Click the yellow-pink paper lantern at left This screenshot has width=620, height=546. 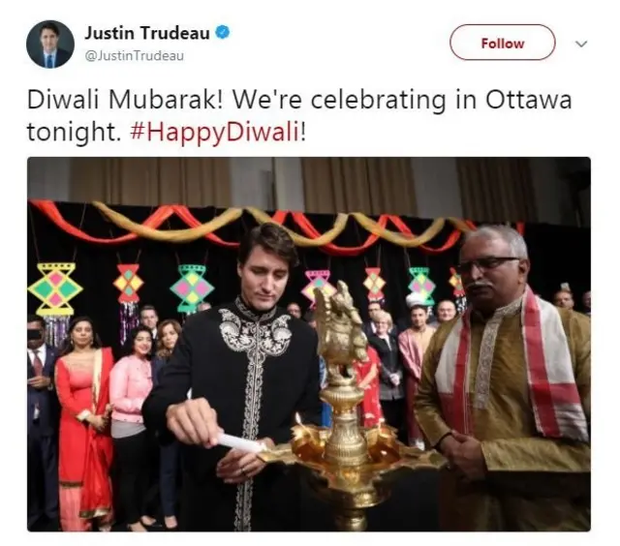pos(55,290)
